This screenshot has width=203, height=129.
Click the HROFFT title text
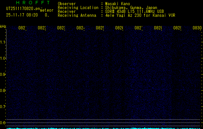click(x=33, y=3)
